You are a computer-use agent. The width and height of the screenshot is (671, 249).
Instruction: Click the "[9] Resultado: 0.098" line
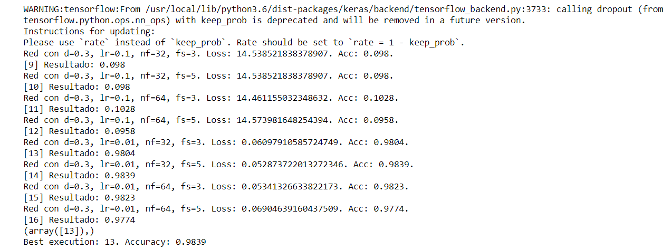[74, 64]
